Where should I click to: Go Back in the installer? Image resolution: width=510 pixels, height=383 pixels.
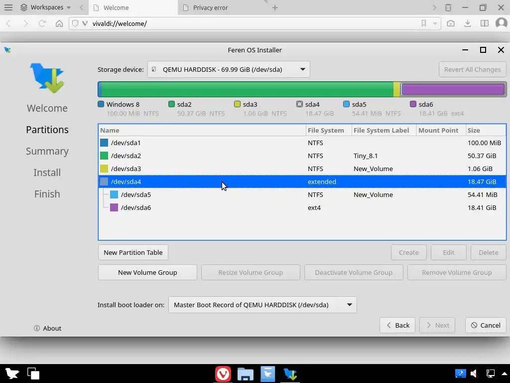tap(397, 325)
